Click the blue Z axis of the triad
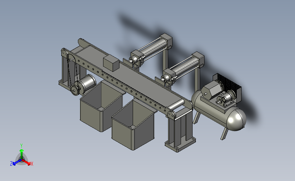The width and height of the screenshot is (295, 181). 15,163
